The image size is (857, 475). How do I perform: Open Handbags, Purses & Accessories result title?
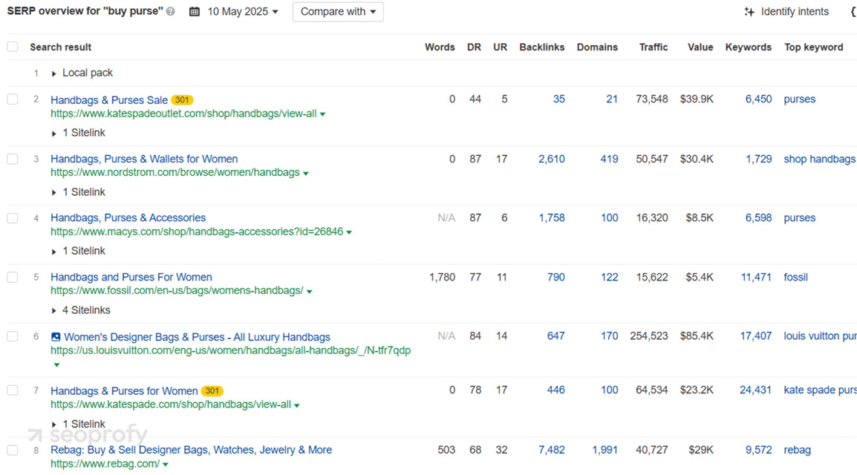pos(128,218)
